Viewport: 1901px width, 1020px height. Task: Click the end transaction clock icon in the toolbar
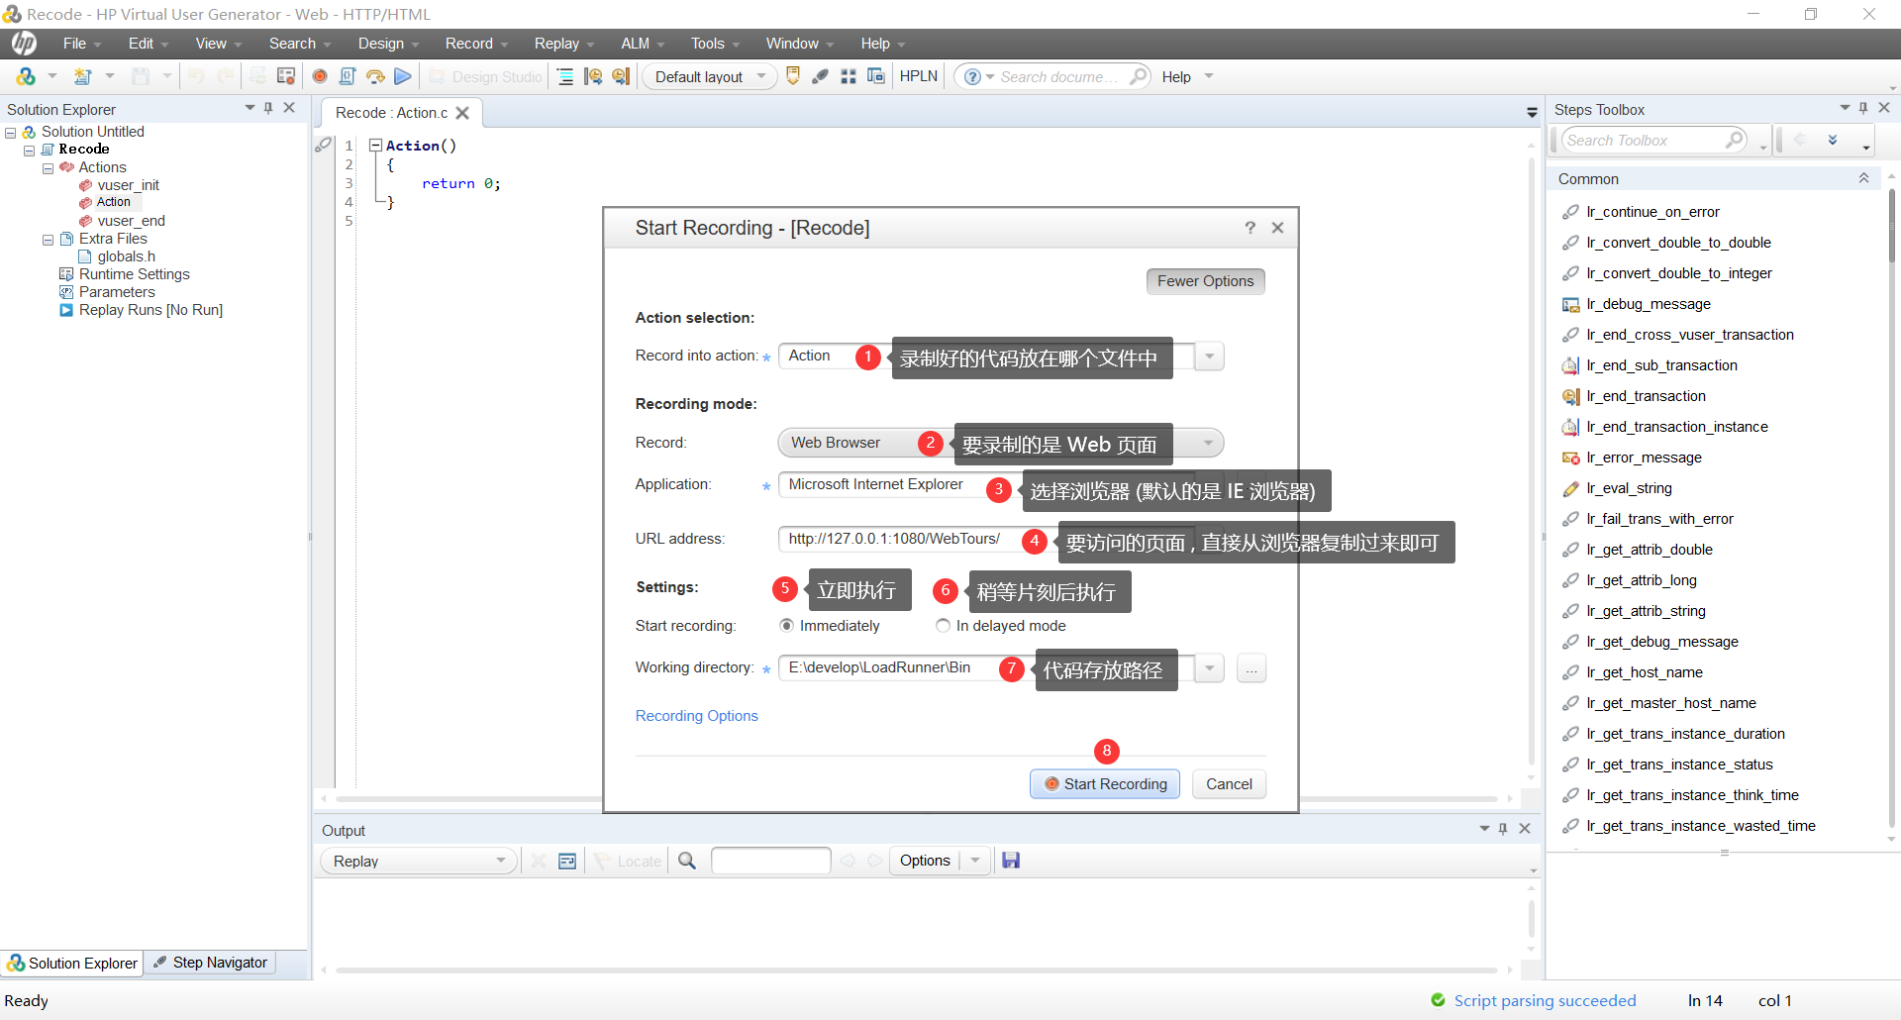click(621, 76)
